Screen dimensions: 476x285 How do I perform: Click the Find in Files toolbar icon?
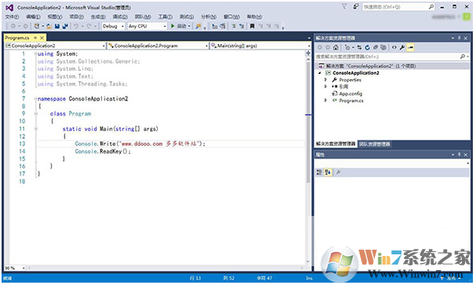(x=198, y=27)
